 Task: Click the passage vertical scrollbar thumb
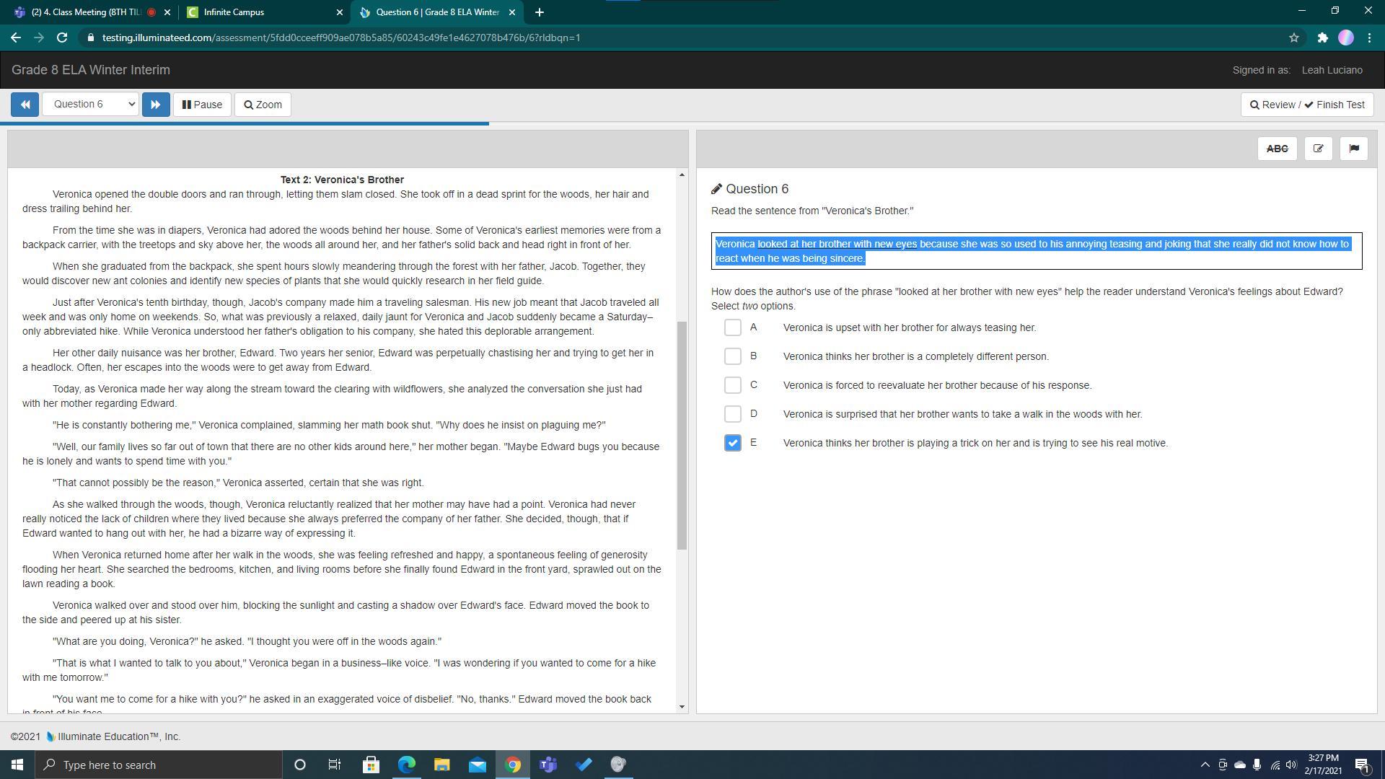682,436
